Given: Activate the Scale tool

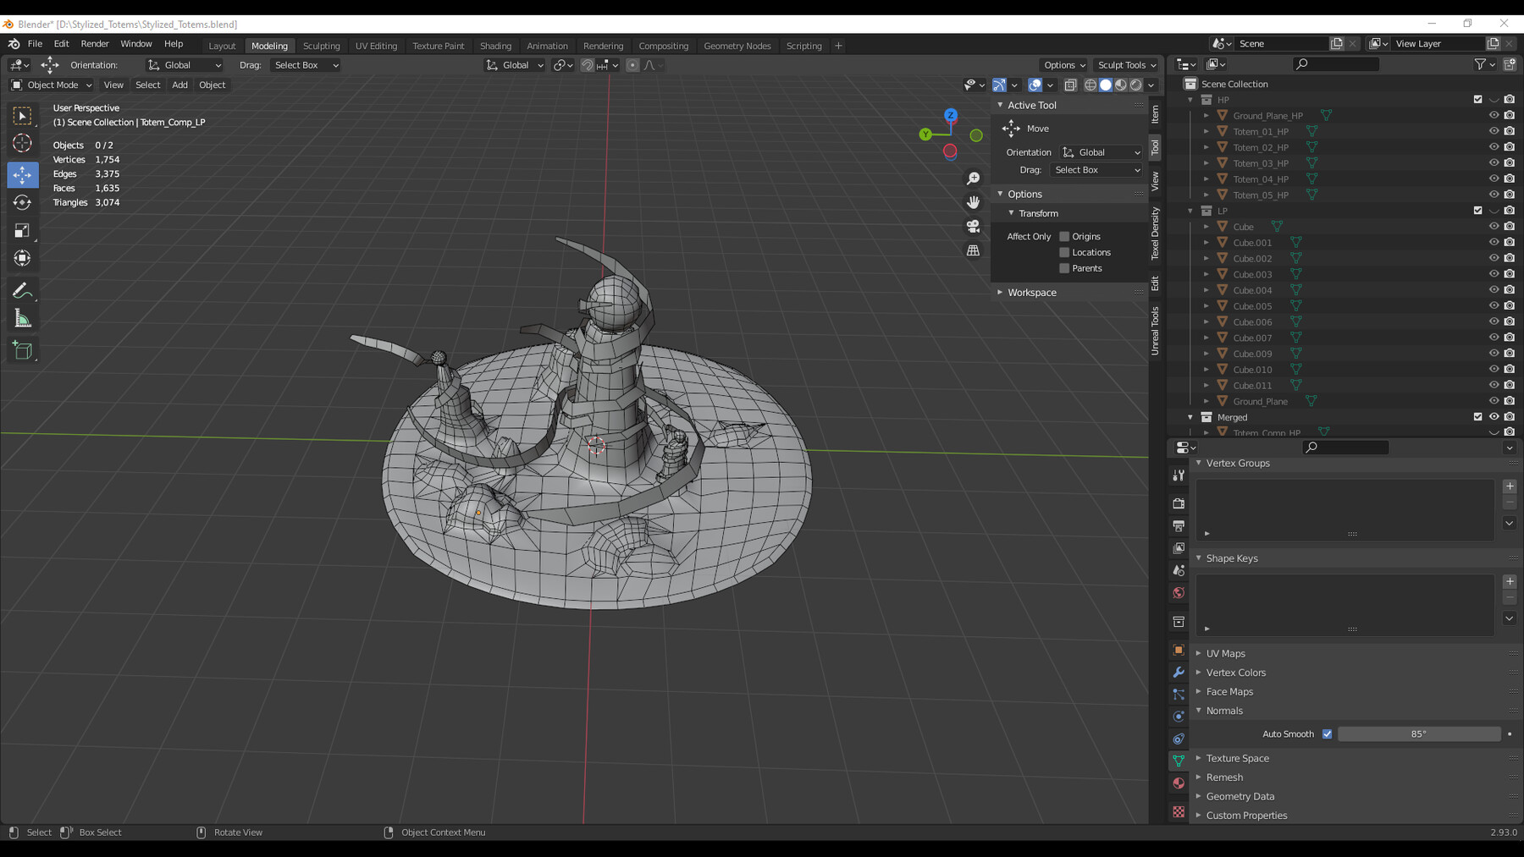Looking at the screenshot, I should [23, 230].
